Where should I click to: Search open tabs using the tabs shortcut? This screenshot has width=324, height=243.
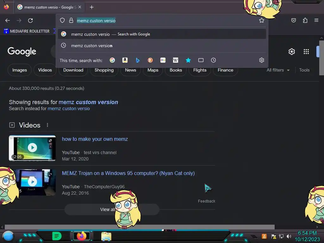point(201,60)
